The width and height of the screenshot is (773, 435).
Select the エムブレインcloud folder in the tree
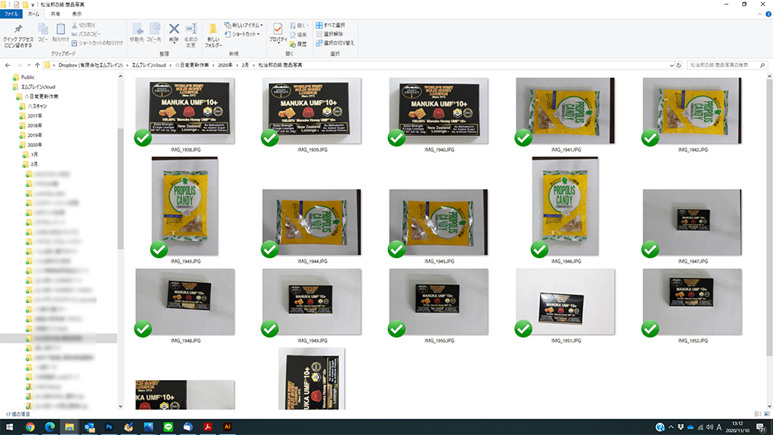38,87
